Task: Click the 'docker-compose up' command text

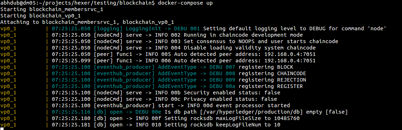Action: click(x=185, y=3)
